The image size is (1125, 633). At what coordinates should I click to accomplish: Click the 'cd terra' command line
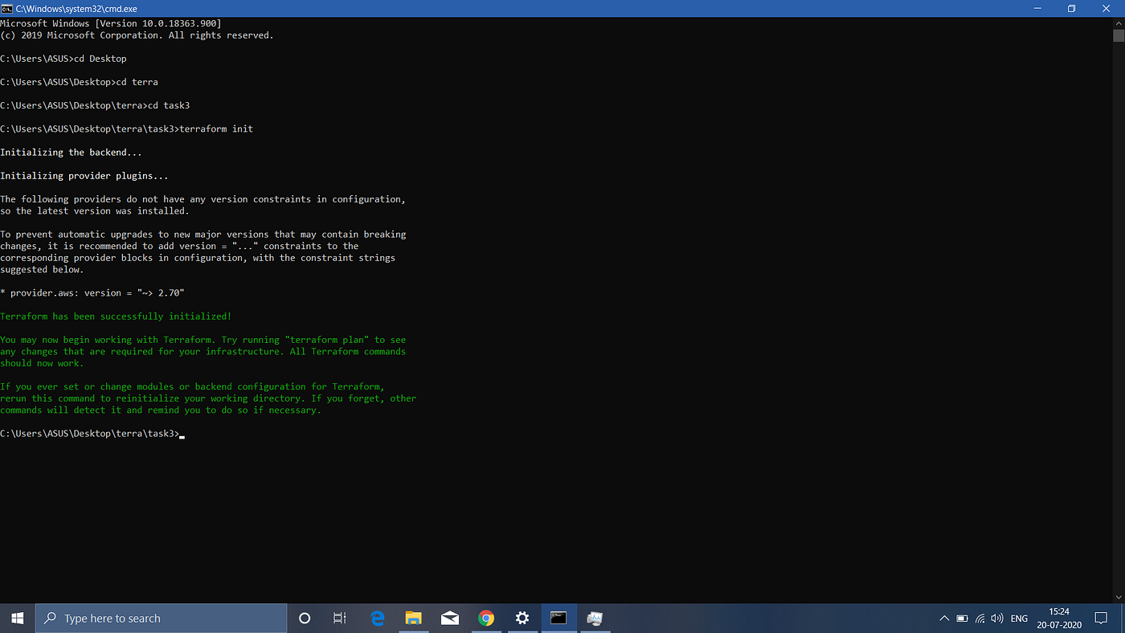pos(79,82)
